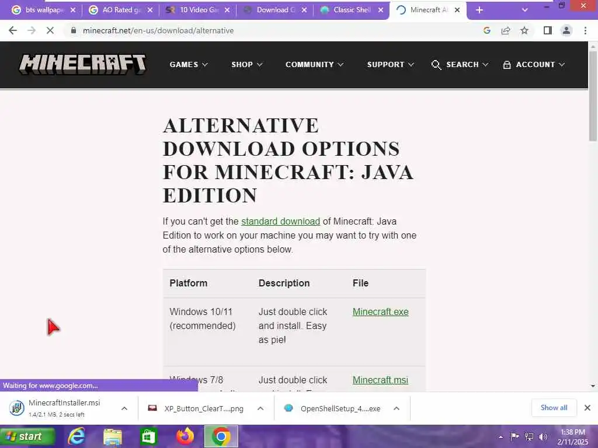Open Microsoft Store from the taskbar
This screenshot has height=448, width=598.
point(148,436)
